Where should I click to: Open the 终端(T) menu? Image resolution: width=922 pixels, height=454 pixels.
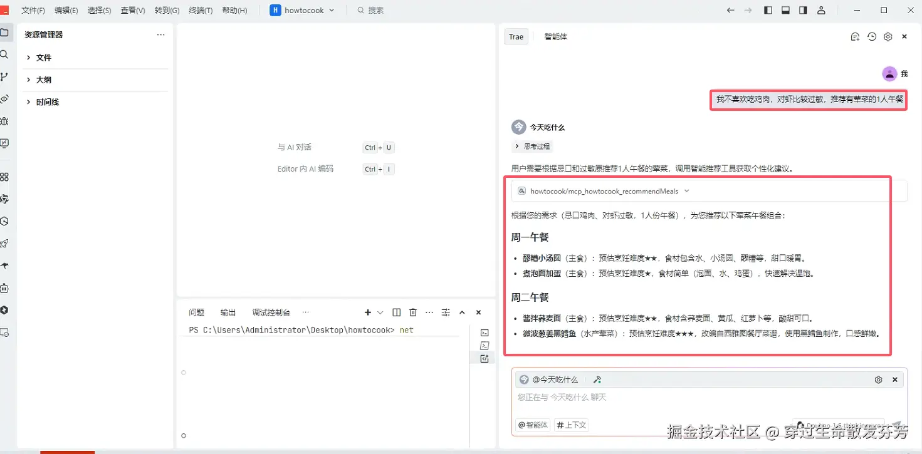(201, 11)
